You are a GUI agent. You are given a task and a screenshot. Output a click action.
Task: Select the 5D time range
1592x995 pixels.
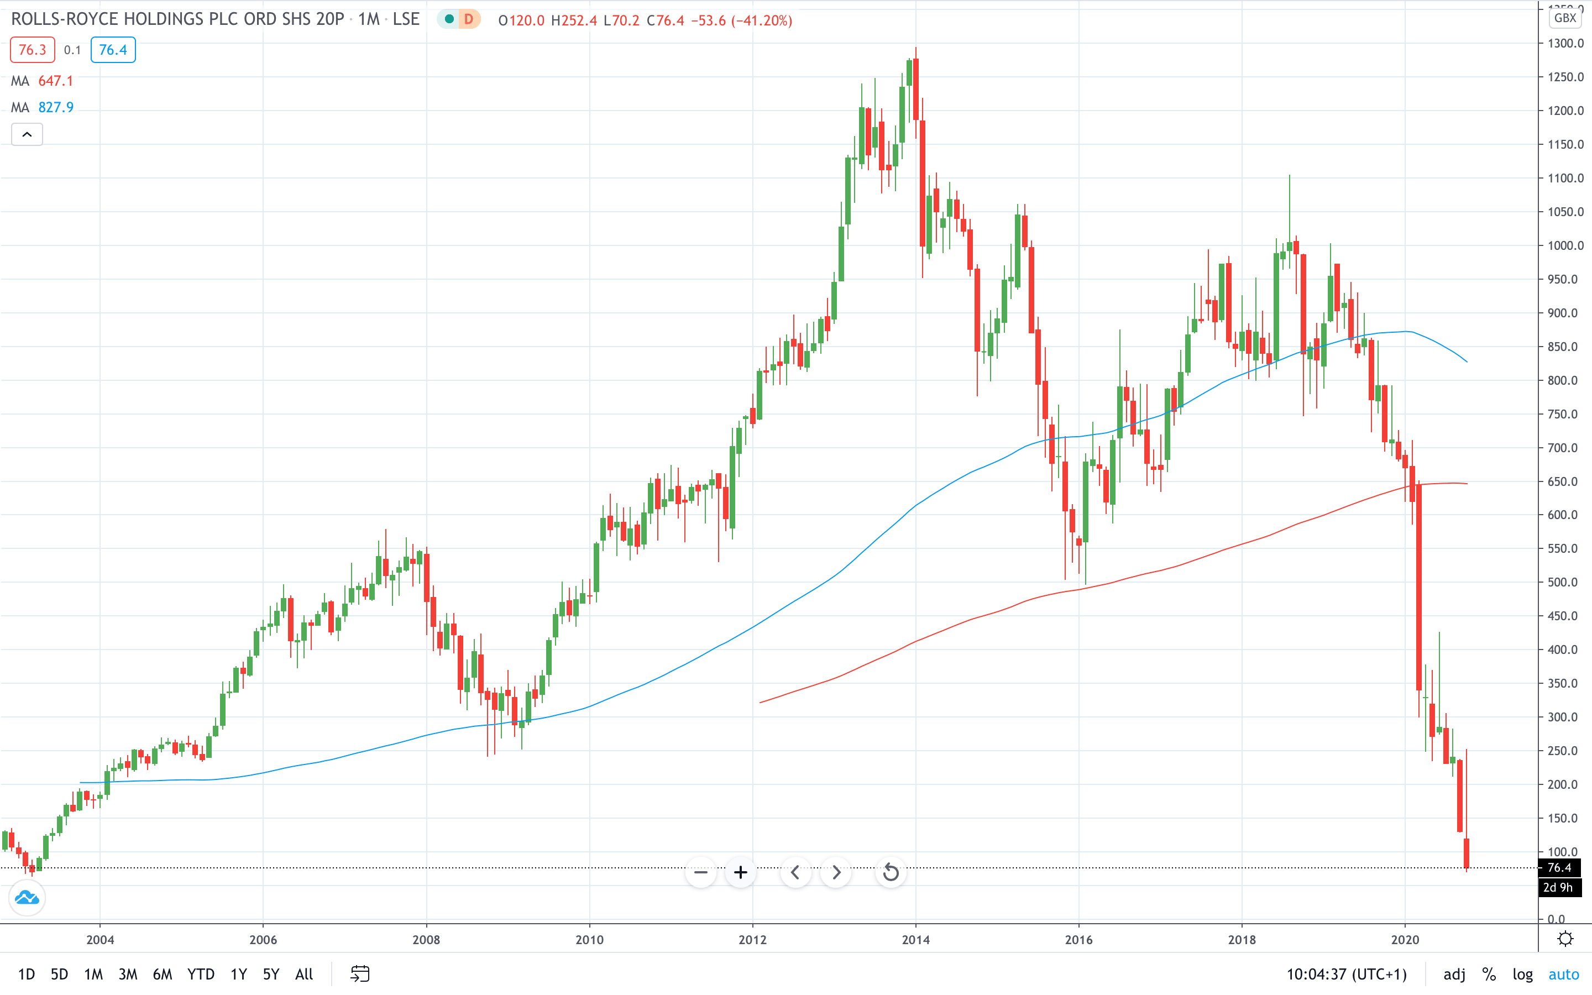(x=59, y=974)
